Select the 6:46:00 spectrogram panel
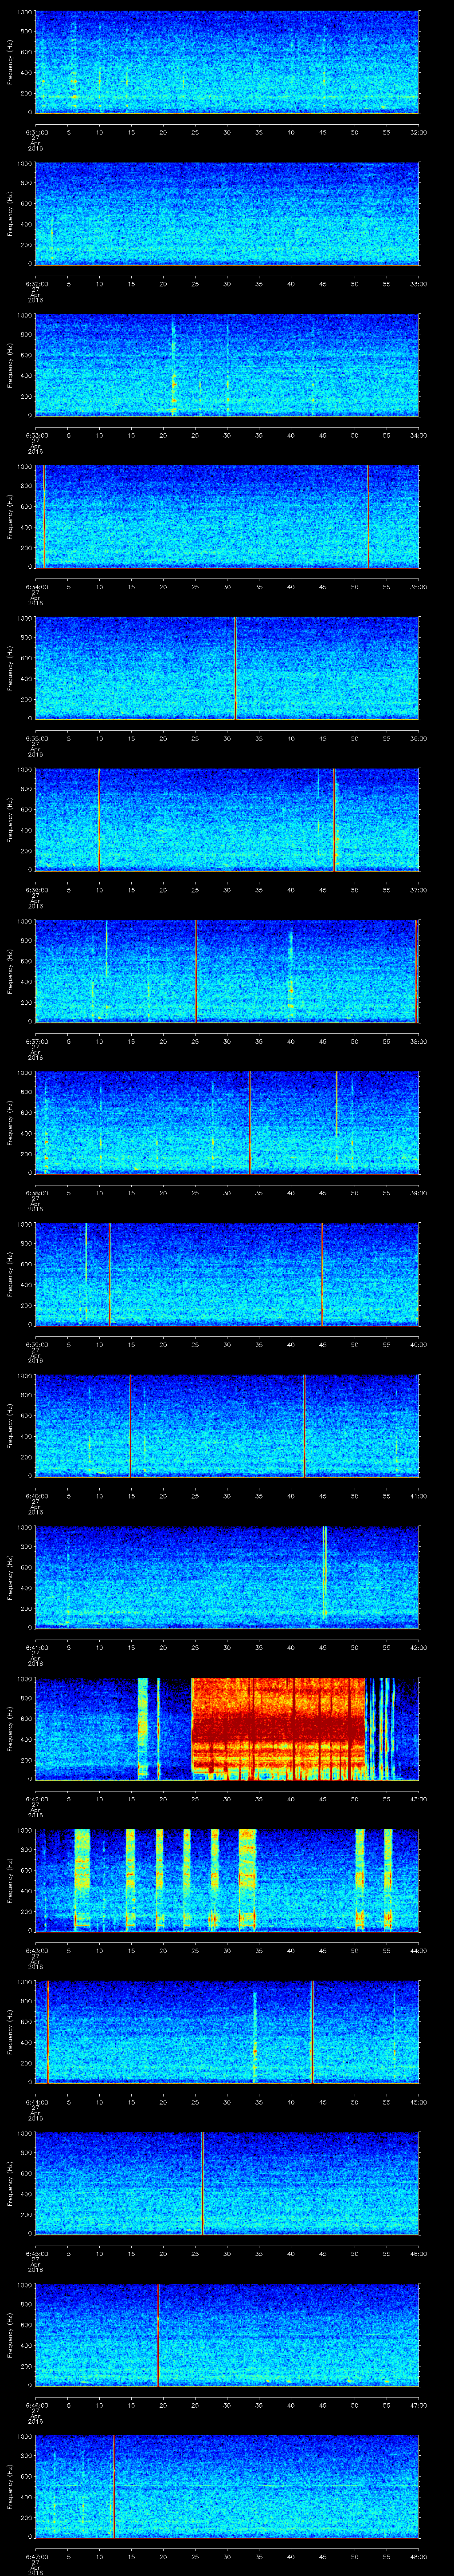 point(227,2334)
